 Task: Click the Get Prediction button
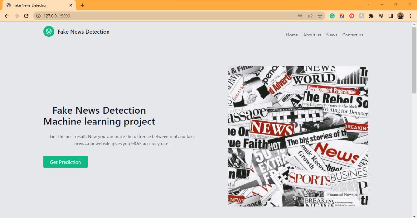(65, 162)
